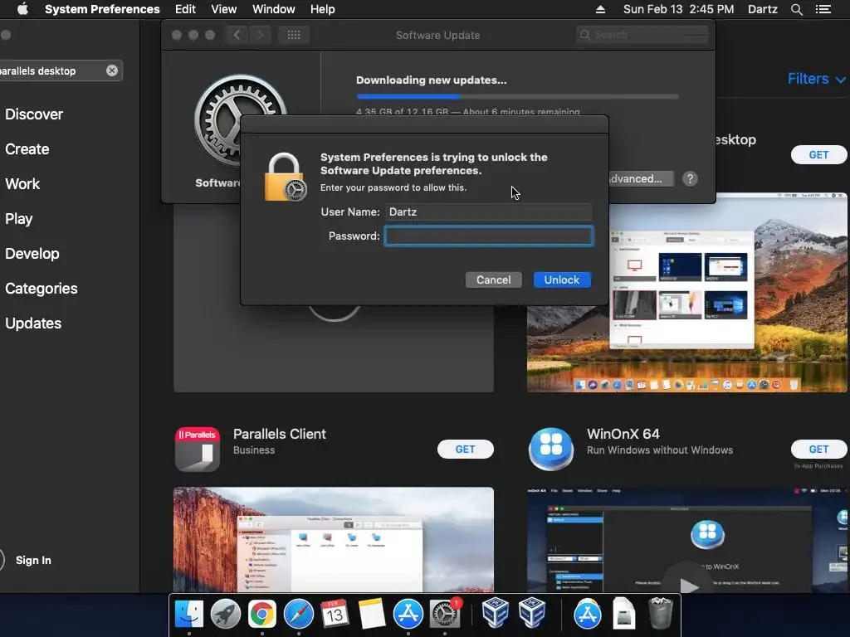Viewport: 850px width, 637px height.
Task: Open the View menu
Action: (x=223, y=9)
